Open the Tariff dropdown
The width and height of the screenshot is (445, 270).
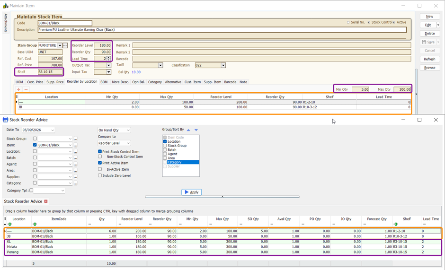(160, 65)
